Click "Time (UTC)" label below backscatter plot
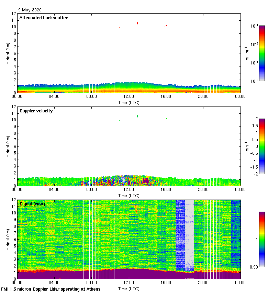Viewport: 268px width, 293px height. pyautogui.click(x=129, y=103)
